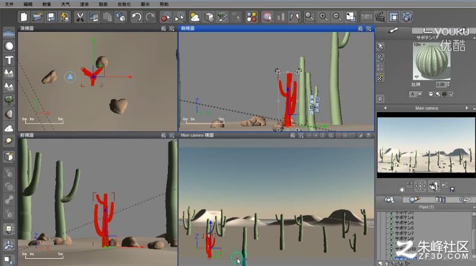The height and width of the screenshot is (266, 476).
Task: Click the new layer icon below list
Action: point(381,263)
